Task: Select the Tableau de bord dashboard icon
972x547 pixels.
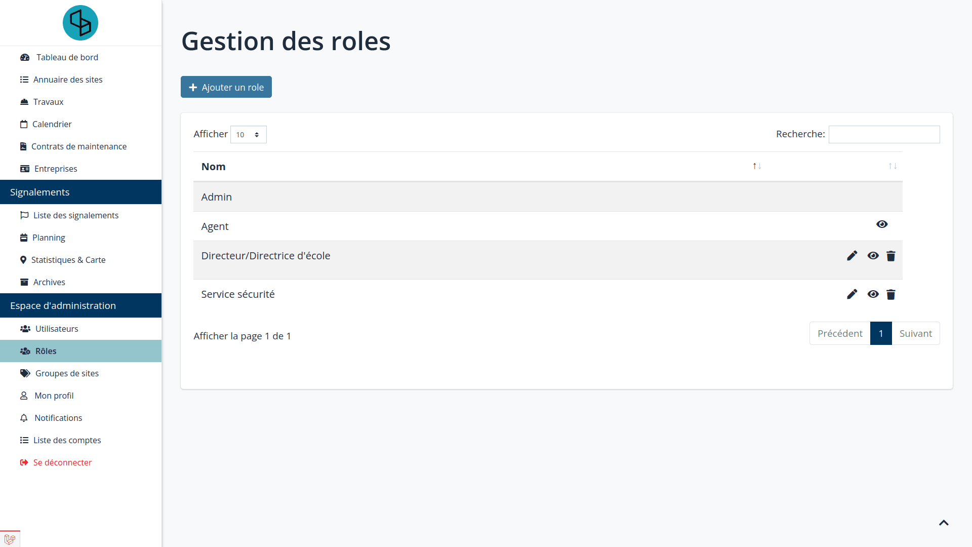Action: 25,57
